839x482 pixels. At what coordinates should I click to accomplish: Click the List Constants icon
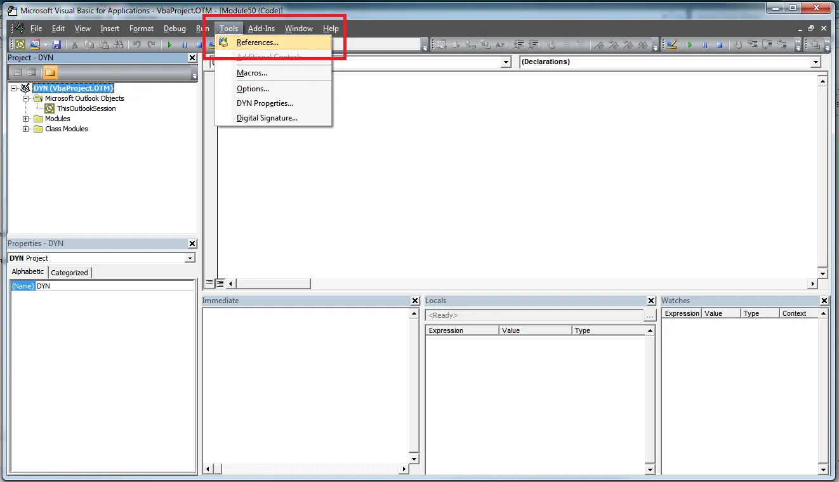pyautogui.click(x=456, y=44)
